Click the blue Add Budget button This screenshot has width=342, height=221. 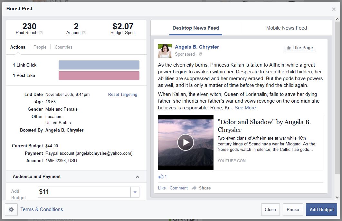(x=321, y=209)
